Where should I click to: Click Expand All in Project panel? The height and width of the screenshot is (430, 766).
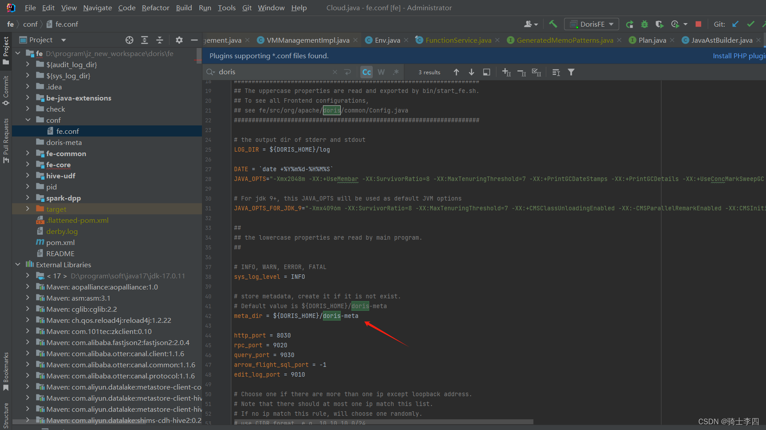click(145, 40)
